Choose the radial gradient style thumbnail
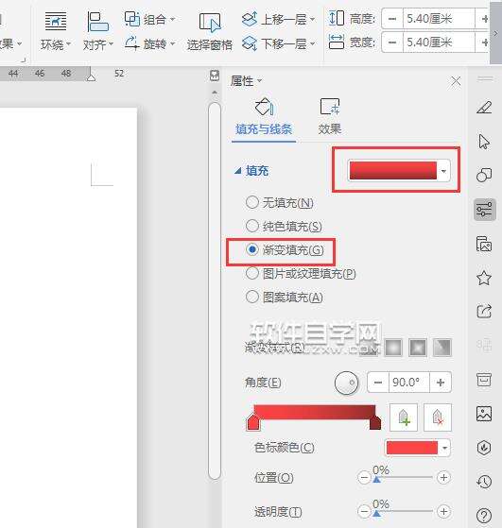The width and height of the screenshot is (502, 528). point(393,348)
